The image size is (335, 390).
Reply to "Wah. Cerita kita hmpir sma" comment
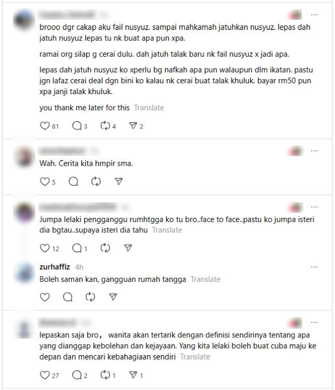coord(73,181)
